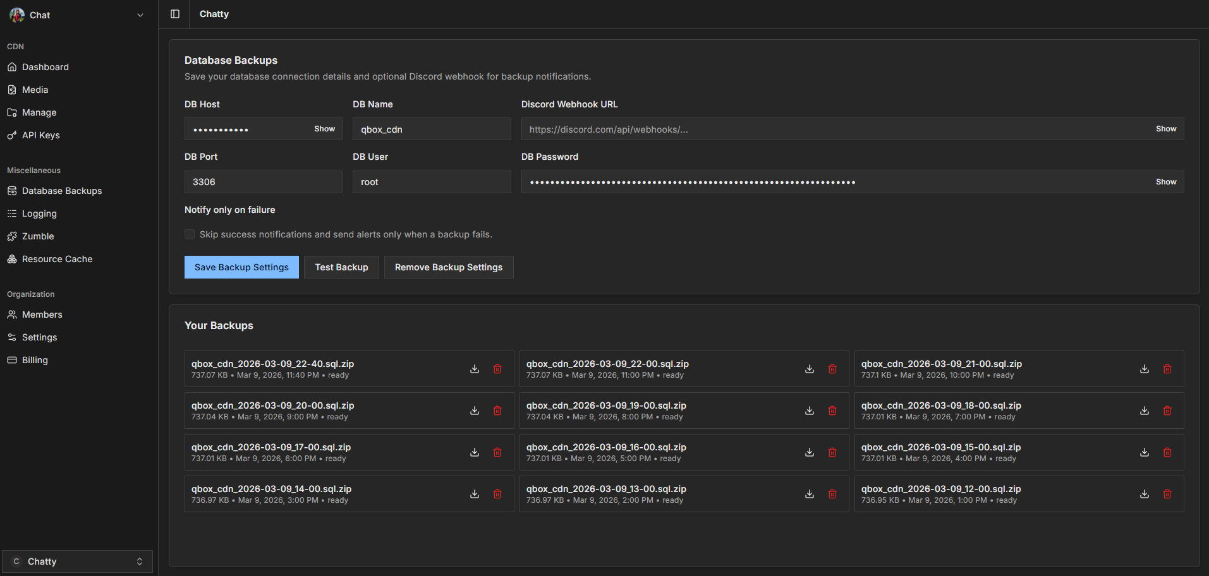Toggle the sidebar panel visibility

174,13
